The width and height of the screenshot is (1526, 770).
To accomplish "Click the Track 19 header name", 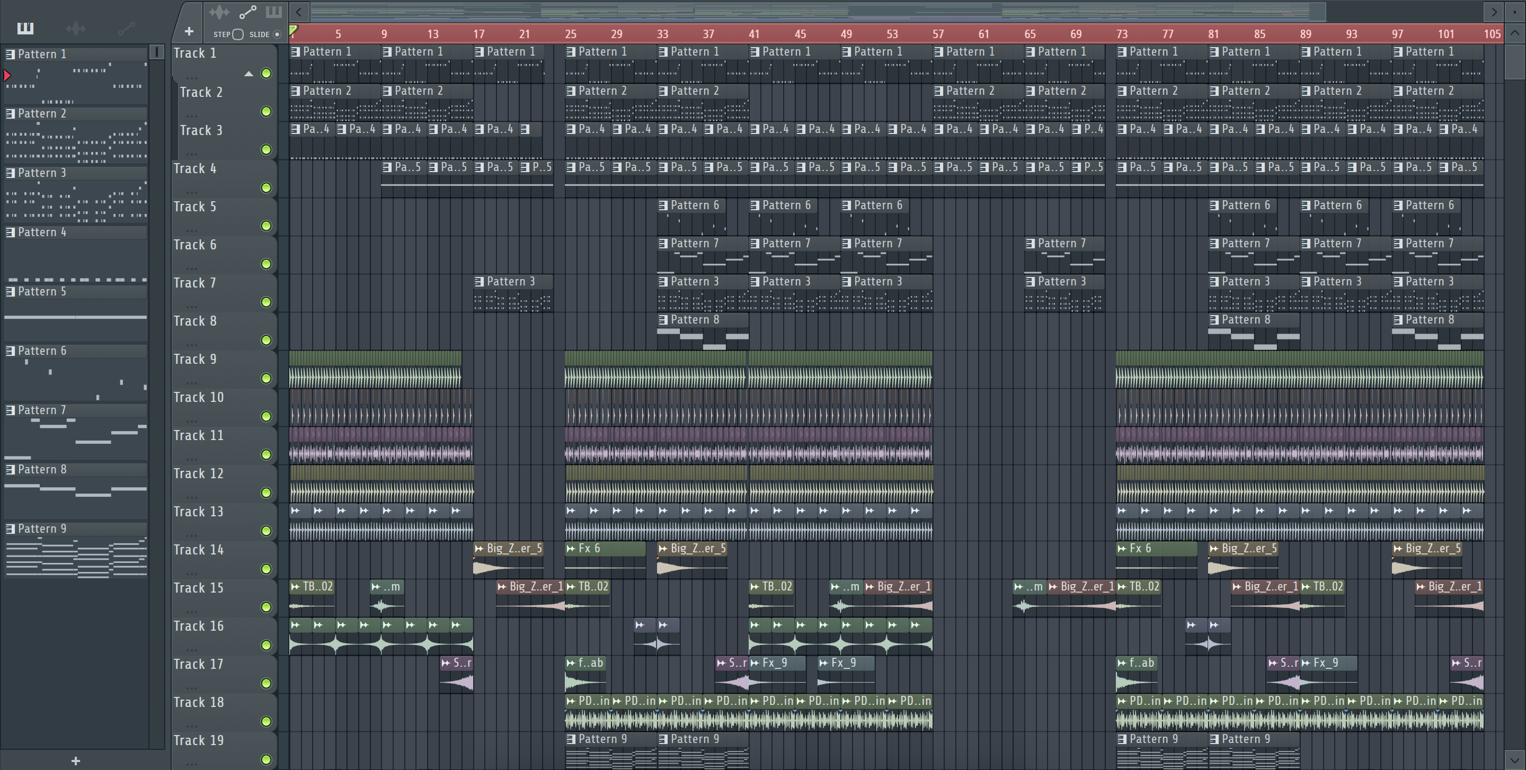I will [199, 740].
